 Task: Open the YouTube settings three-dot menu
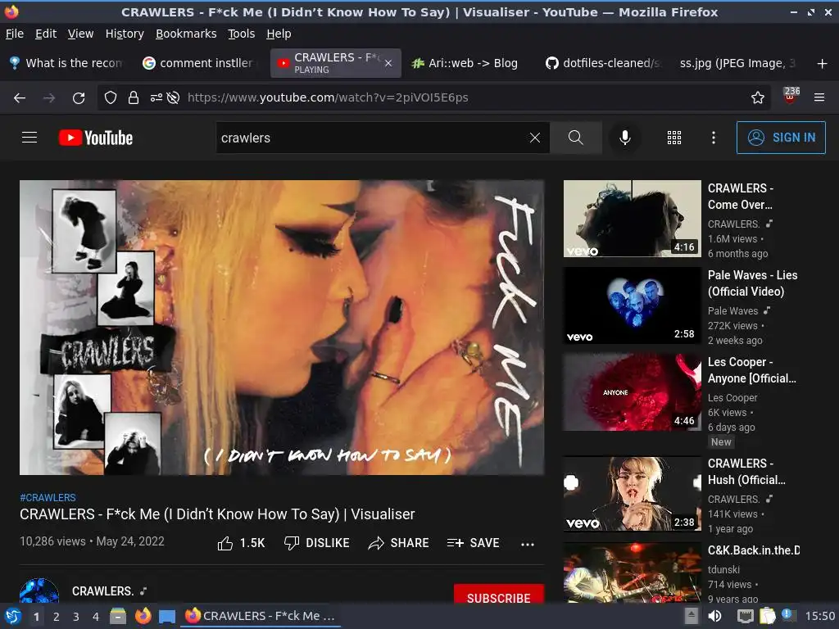pos(714,138)
